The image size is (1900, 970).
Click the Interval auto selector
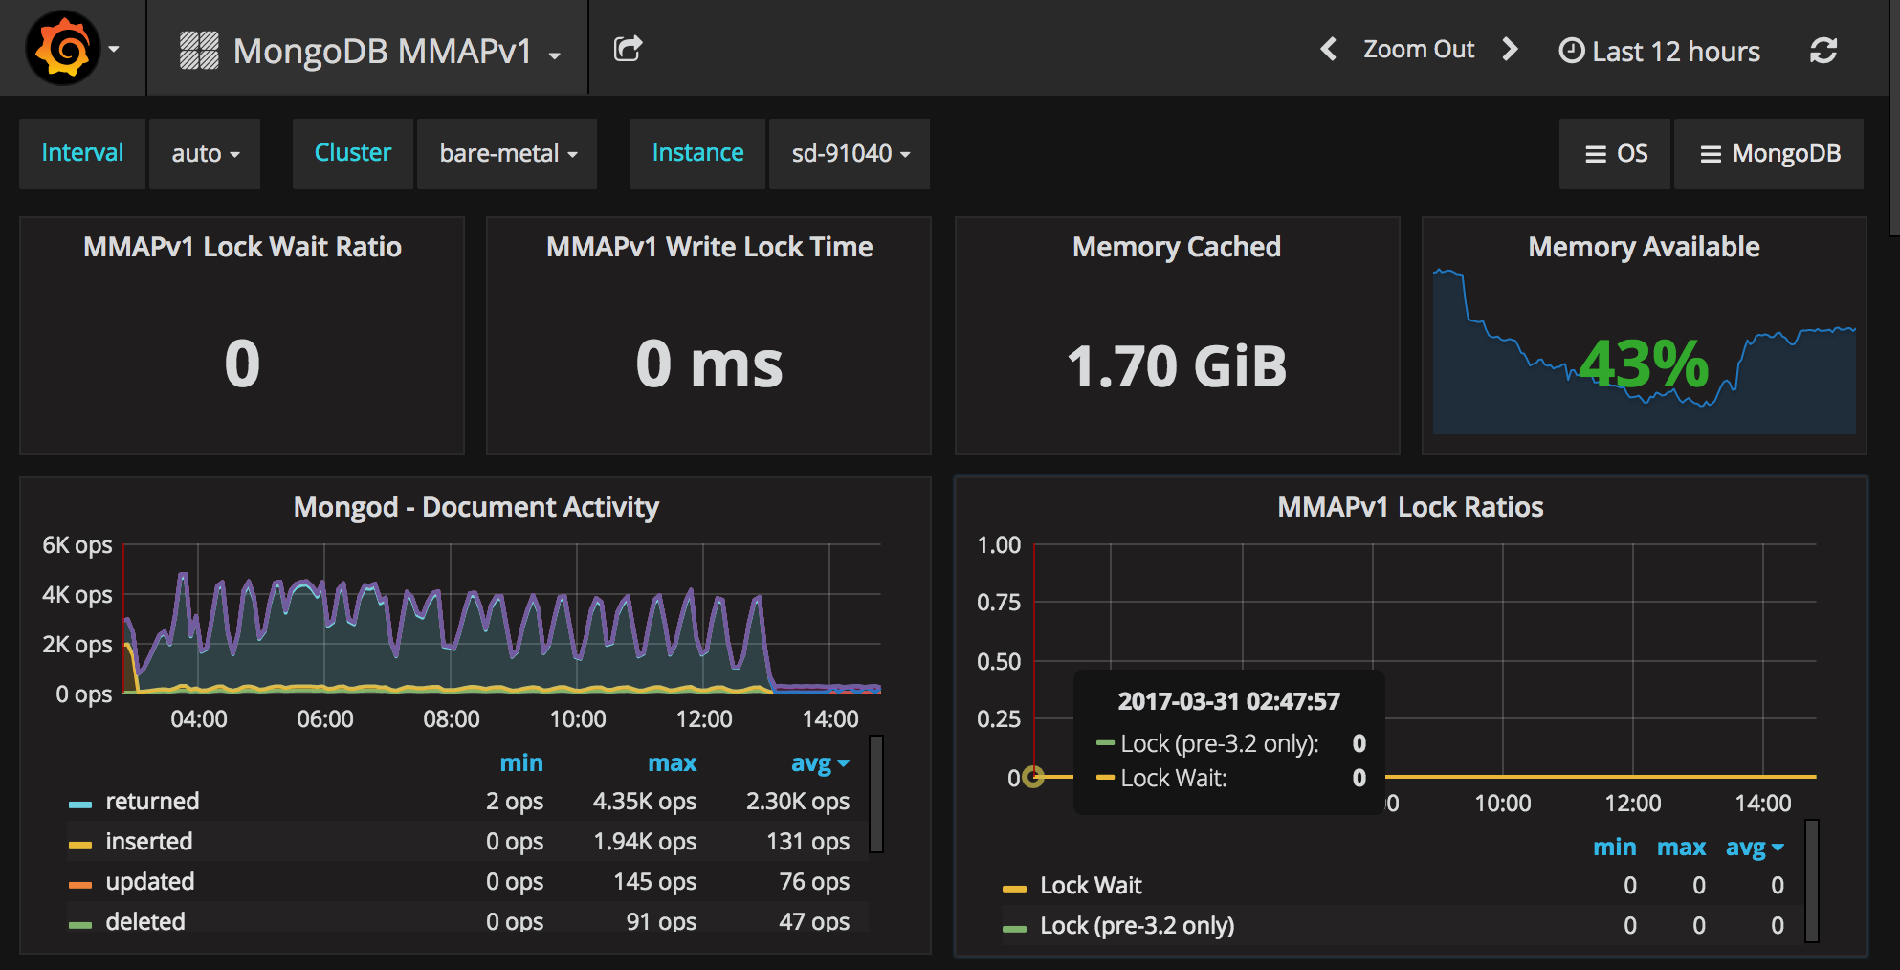click(204, 153)
